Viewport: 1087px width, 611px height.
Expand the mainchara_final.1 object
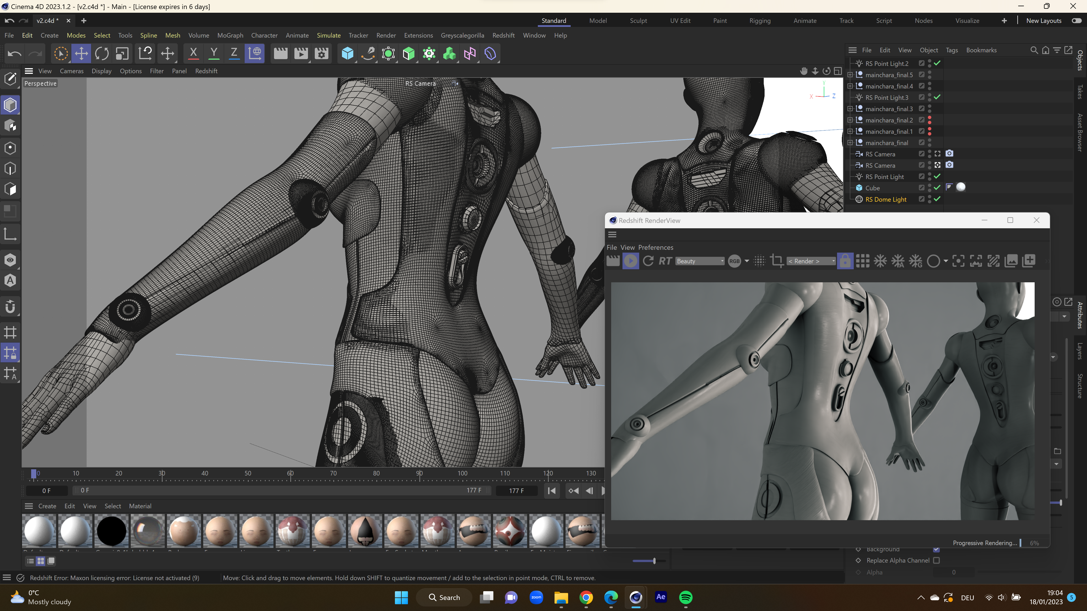tap(850, 132)
